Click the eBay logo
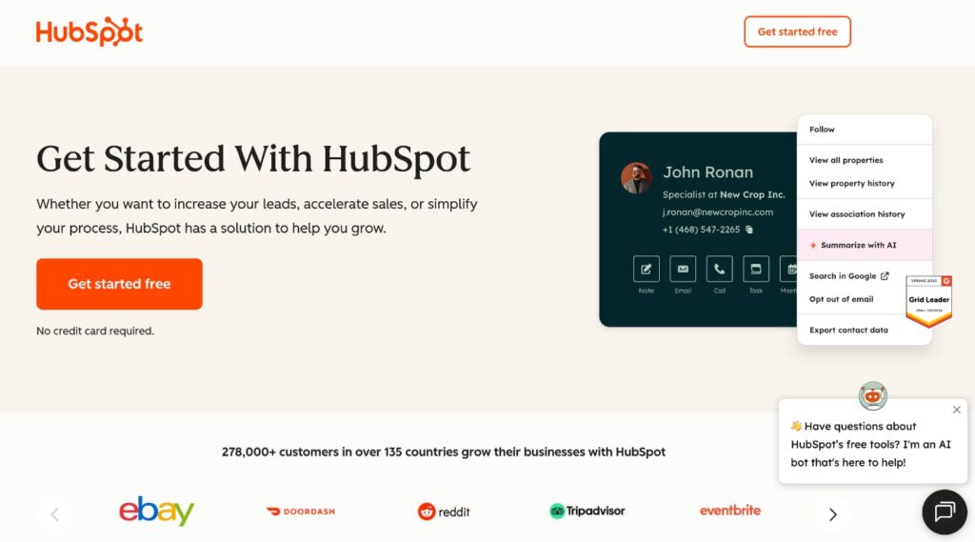This screenshot has height=542, width=975. click(157, 511)
